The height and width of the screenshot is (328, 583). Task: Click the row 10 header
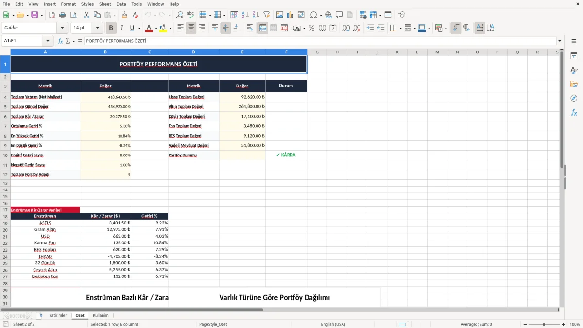(x=5, y=155)
